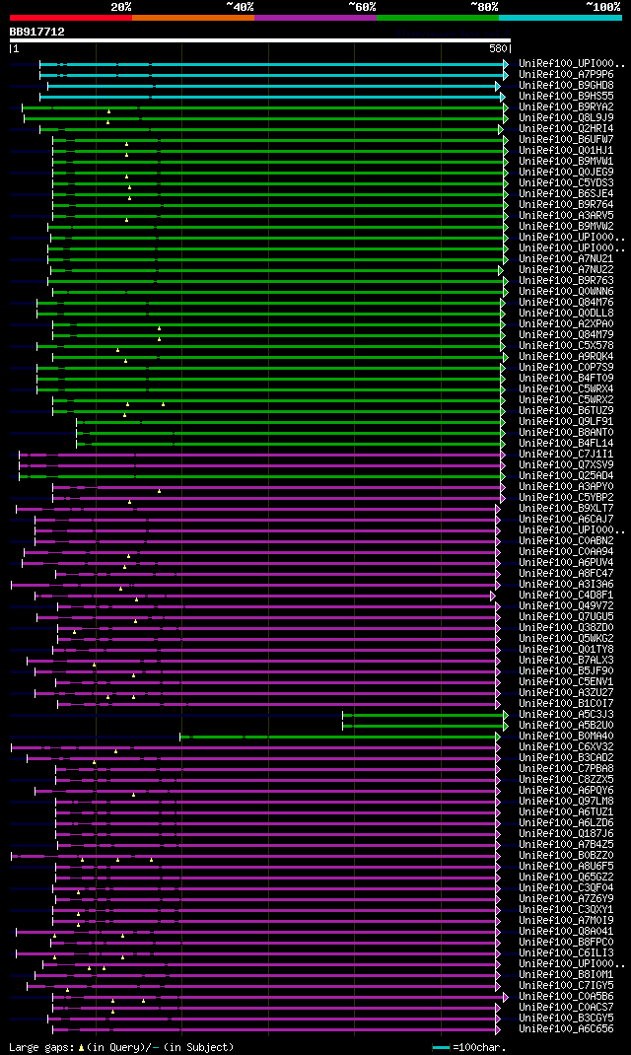Select the UniRef100_Q97LM8 label
631x1055 pixels.
[x=566, y=802]
